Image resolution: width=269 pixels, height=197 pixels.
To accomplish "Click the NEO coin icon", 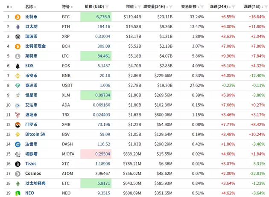I will coord(18,193).
